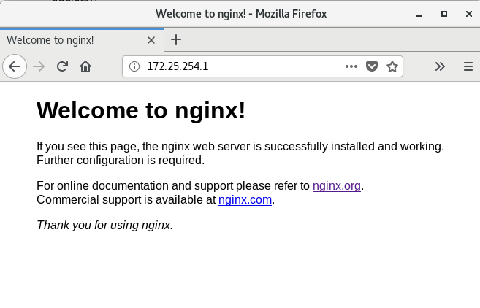Maximize the Firefox window
Image resolution: width=480 pixels, height=308 pixels.
pos(444,14)
